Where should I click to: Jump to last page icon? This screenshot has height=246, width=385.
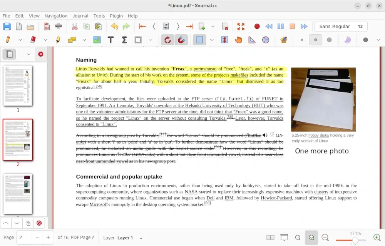189,26
